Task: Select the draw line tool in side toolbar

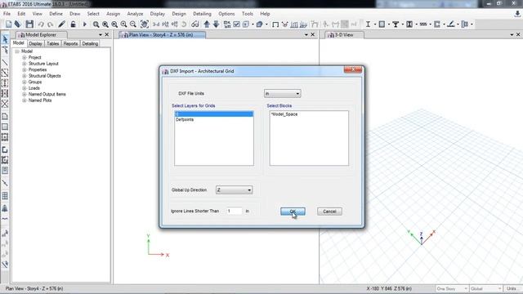Action: pyautogui.click(x=5, y=62)
